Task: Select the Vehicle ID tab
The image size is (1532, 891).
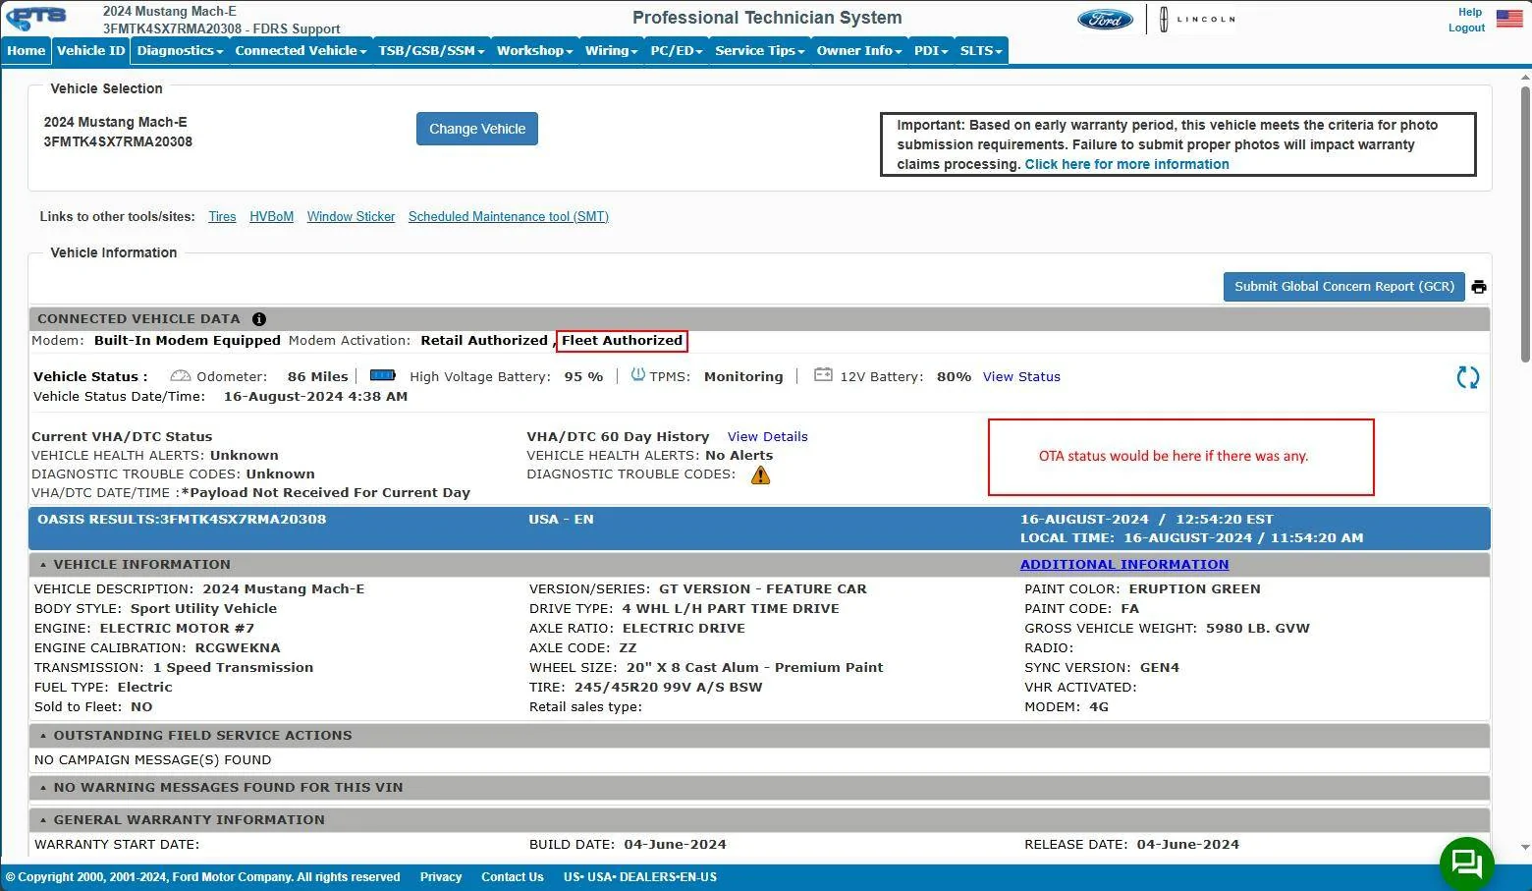Action: (x=91, y=51)
